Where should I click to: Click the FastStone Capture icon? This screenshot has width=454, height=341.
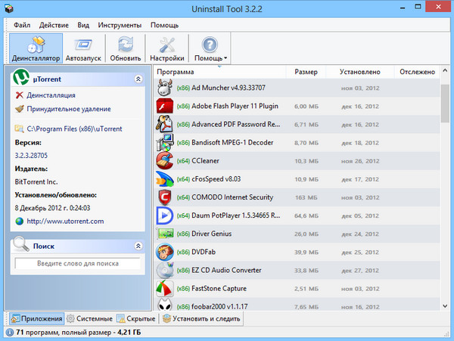(x=165, y=288)
